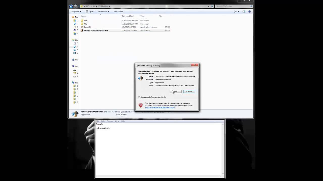Click inside the Notepad text area
This screenshot has height=181, width=323.
tap(159, 149)
